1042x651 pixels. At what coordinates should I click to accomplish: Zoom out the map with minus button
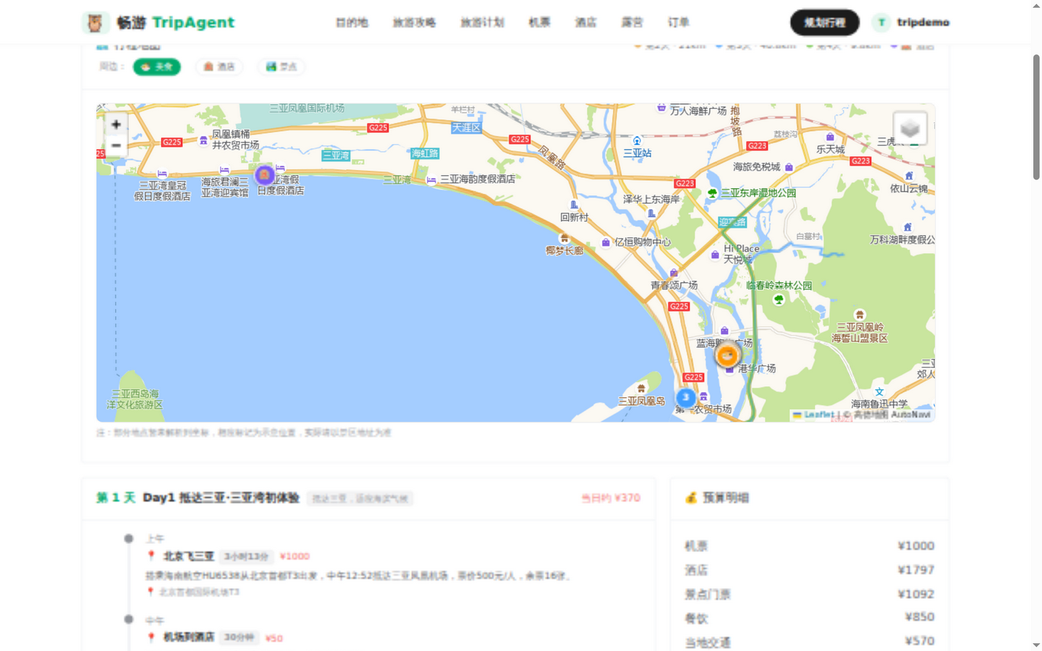pyautogui.click(x=116, y=145)
